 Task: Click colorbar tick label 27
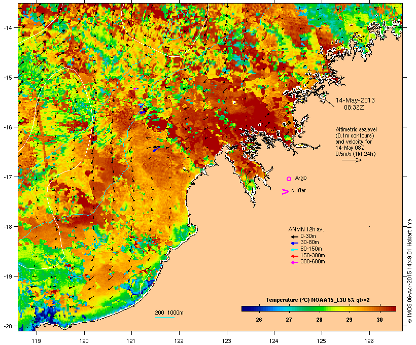click(x=289, y=320)
